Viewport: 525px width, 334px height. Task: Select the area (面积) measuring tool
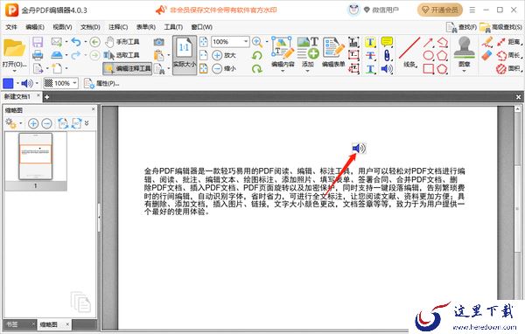(x=509, y=68)
